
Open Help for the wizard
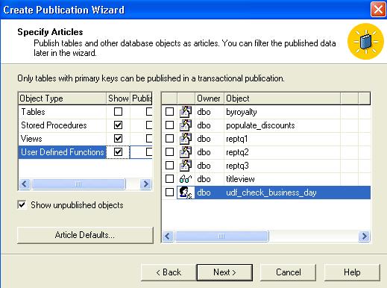point(352,272)
